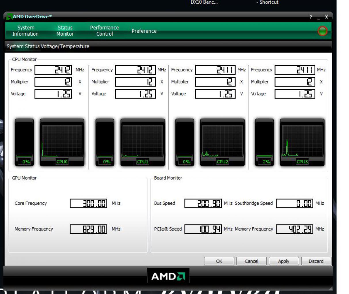Open the System Information tab
The width and height of the screenshot is (349, 294).
pyautogui.click(x=26, y=31)
